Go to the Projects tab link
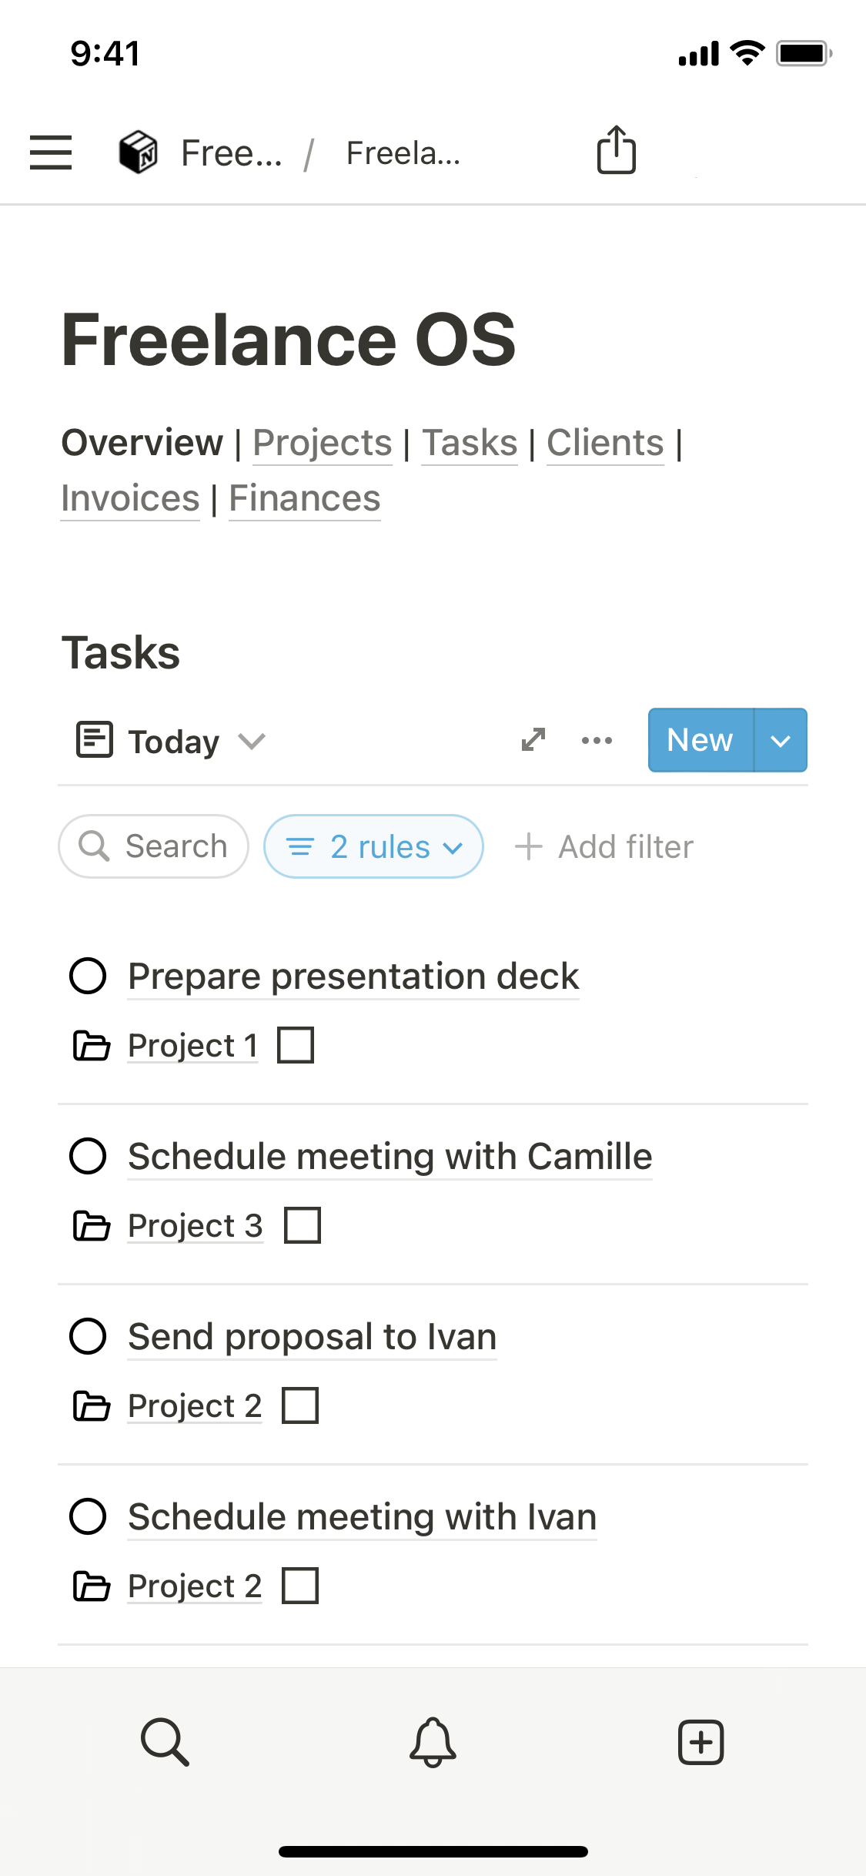 [323, 443]
